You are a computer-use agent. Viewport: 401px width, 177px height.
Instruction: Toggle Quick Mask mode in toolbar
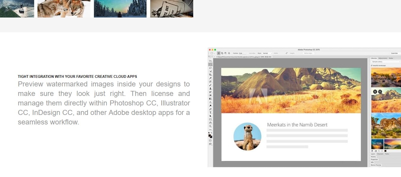(210, 140)
